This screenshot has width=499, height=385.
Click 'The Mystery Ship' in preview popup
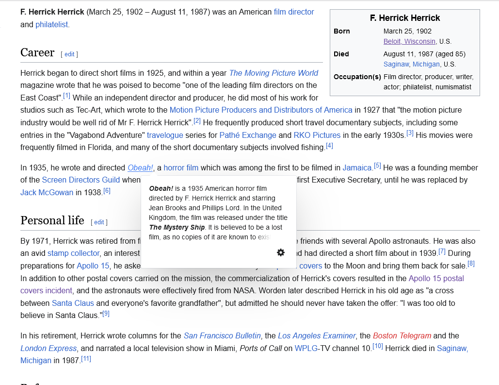[x=177, y=227]
